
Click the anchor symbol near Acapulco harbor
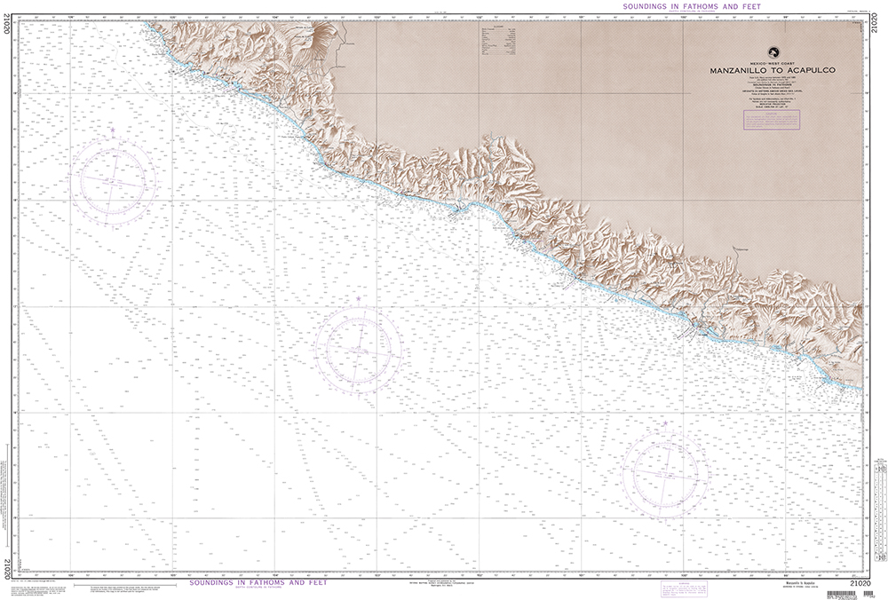coord(829,377)
